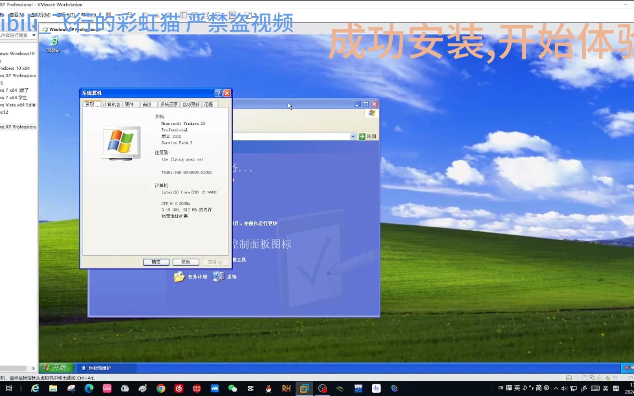Launch Microsoft Edge from the taskbar
The width and height of the screenshot is (634, 396).
click(89, 389)
